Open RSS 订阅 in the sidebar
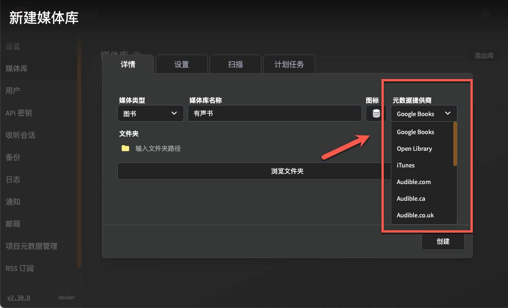The image size is (508, 308). click(x=39, y=268)
